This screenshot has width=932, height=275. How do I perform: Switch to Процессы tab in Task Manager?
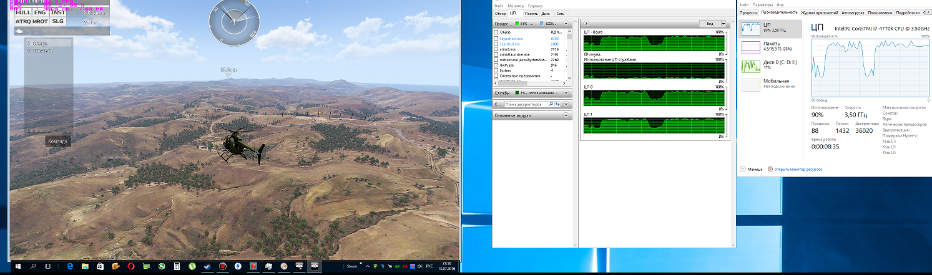coord(748,12)
